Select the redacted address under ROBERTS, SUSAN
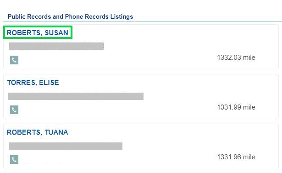The image size is (282, 173). pyautogui.click(x=56, y=46)
